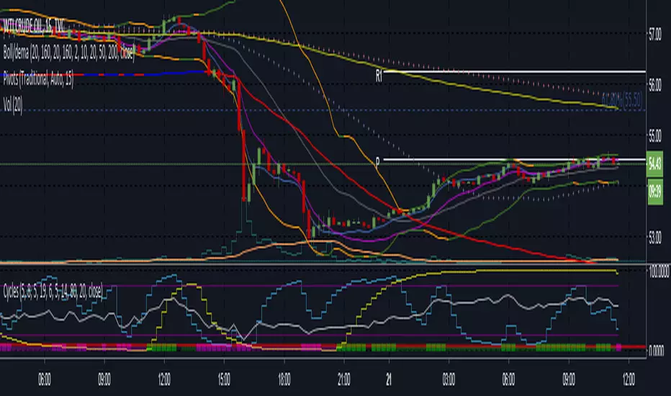Click the 61.80% (55.50) fibonacci level label
Viewport: 671px width, 396px height.
[622, 101]
